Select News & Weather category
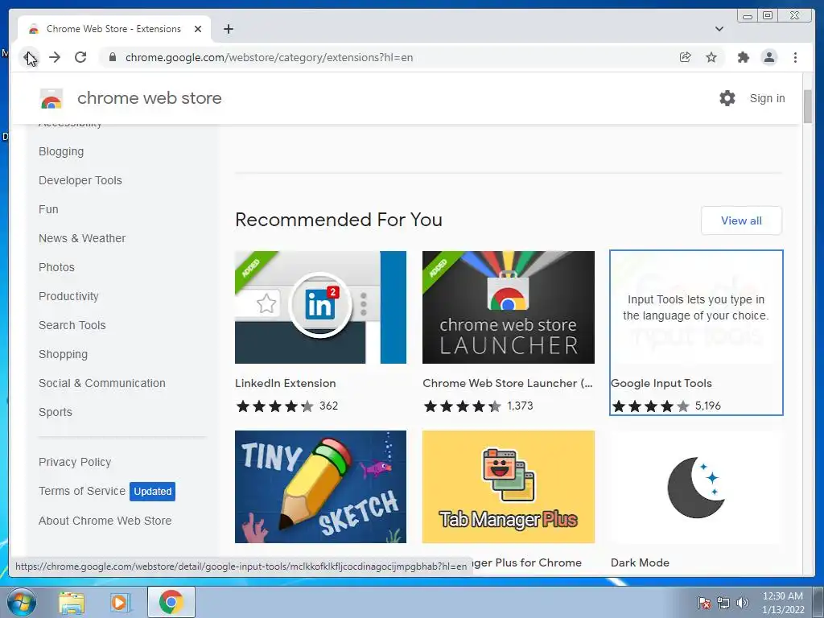The image size is (824, 618). click(82, 238)
